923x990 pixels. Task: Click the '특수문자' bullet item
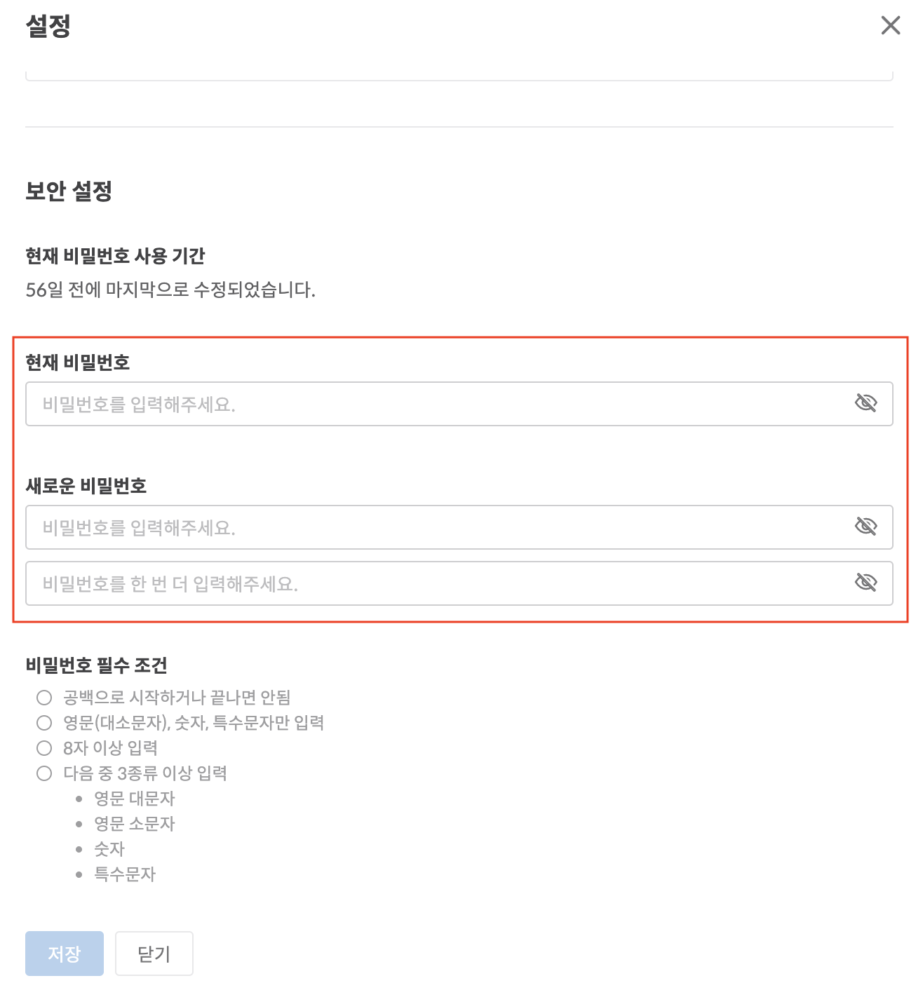click(125, 874)
